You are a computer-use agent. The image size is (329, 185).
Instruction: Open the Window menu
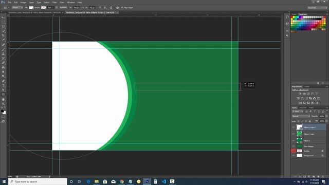click(71, 2)
